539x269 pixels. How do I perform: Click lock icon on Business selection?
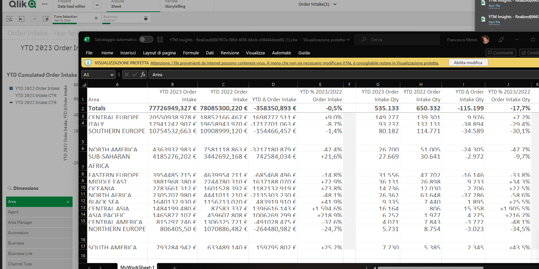(x=146, y=18)
